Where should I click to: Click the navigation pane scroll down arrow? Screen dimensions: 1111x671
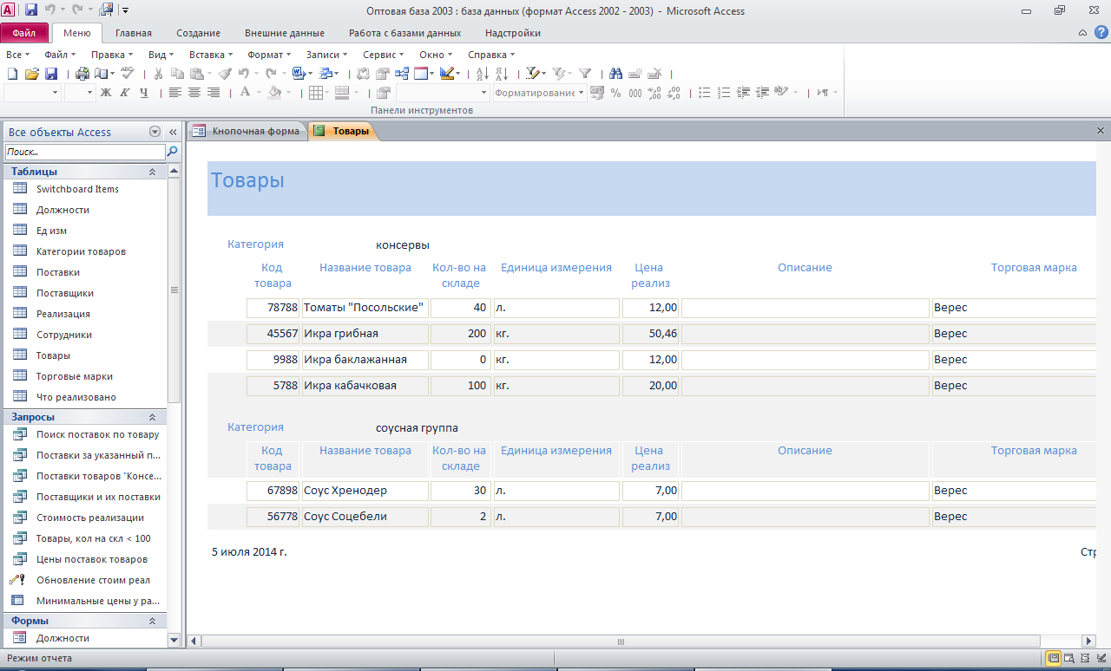pos(174,641)
